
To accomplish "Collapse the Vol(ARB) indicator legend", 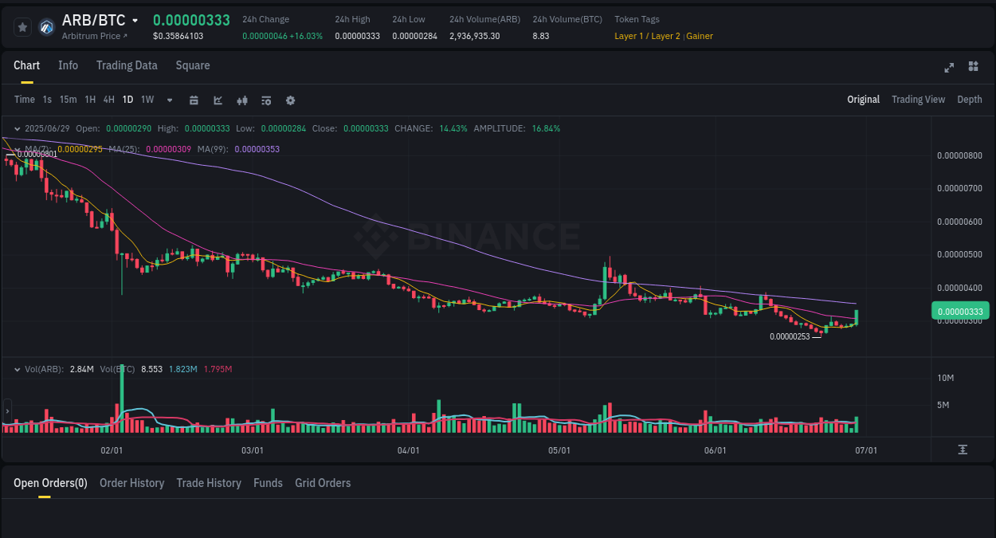I will (x=18, y=369).
